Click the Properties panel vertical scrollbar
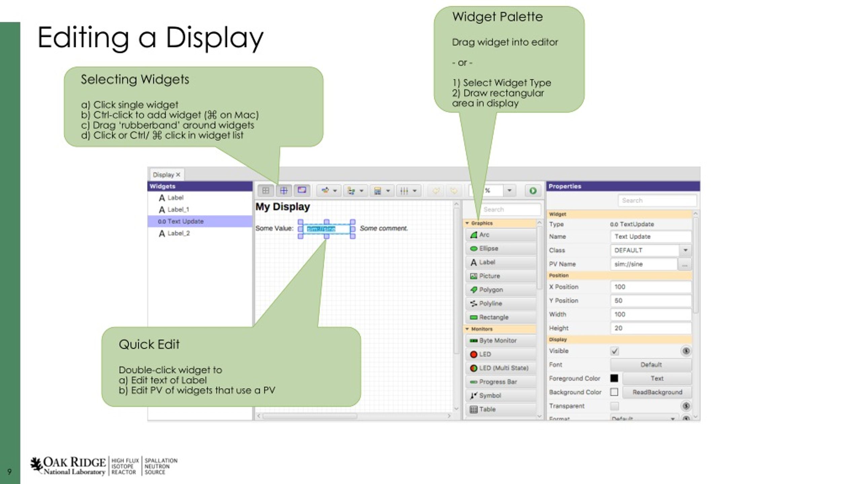This screenshot has height=484, width=861. (x=696, y=266)
